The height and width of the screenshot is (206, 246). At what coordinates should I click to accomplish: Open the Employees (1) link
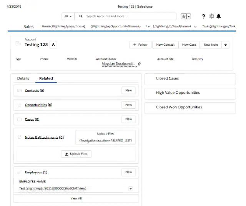point(36,172)
